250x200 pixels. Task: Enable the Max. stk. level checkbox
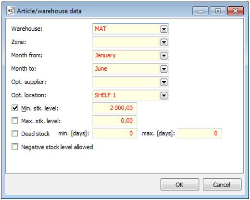click(15, 121)
